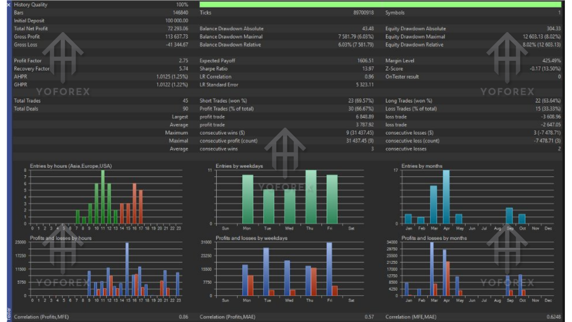
Task: Click the Friday bar in Profits by weekdays
Action: [x=328, y=268]
